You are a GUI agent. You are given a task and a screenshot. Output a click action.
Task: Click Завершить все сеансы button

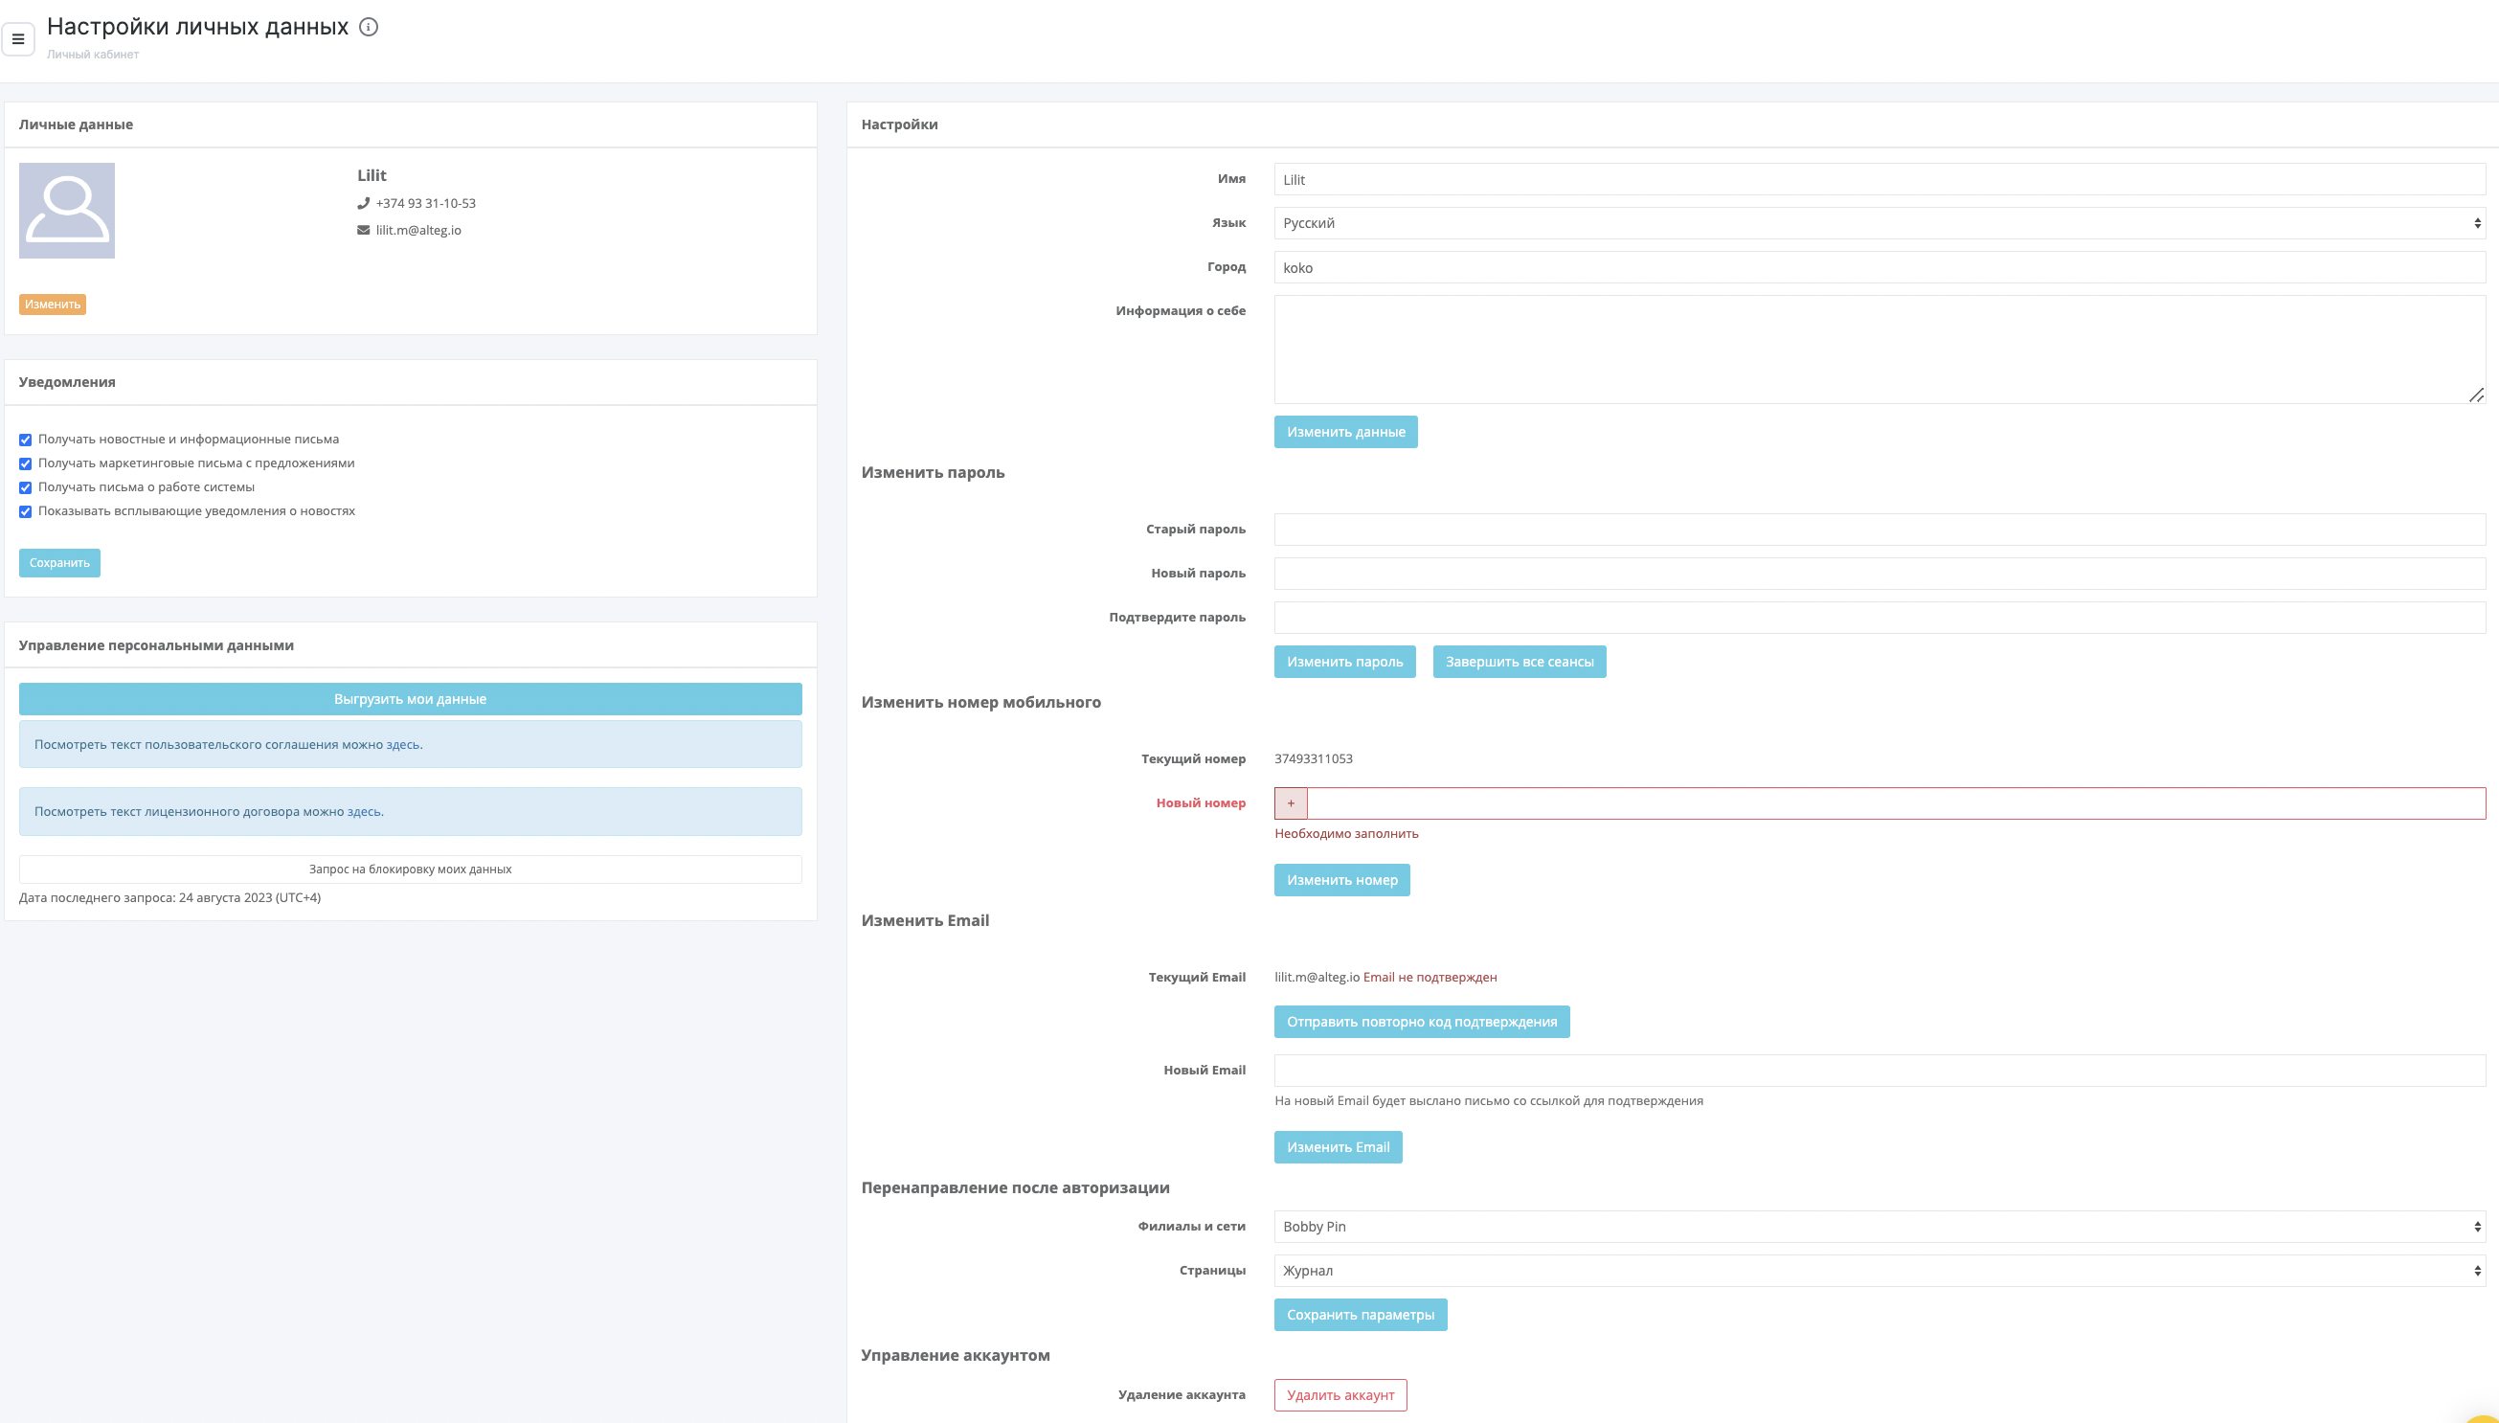1520,662
